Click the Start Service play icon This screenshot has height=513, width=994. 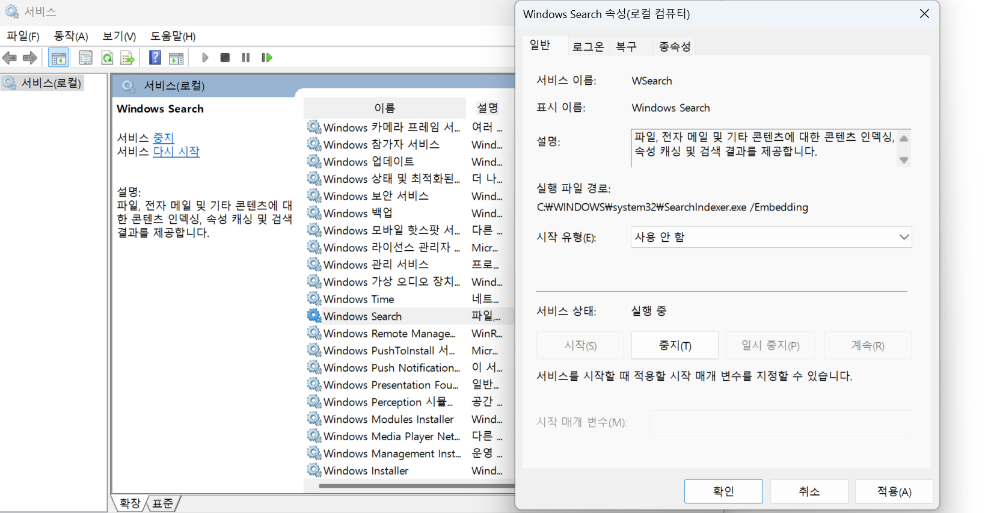coord(205,58)
